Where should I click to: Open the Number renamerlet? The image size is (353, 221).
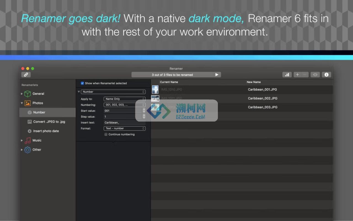coord(47,112)
